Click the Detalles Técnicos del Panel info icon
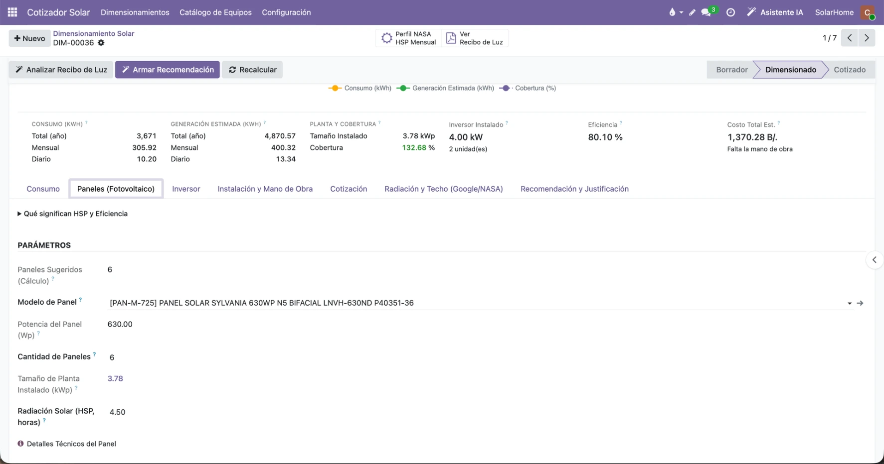The width and height of the screenshot is (884, 464). coord(20,444)
